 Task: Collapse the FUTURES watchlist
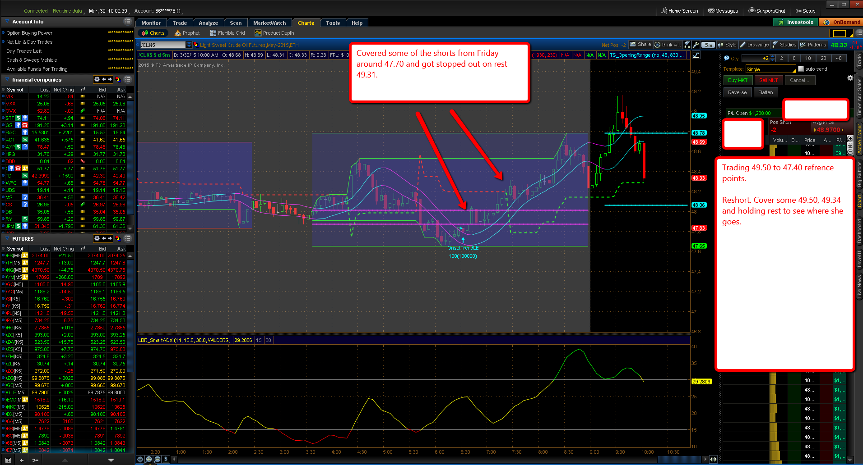tap(7, 238)
